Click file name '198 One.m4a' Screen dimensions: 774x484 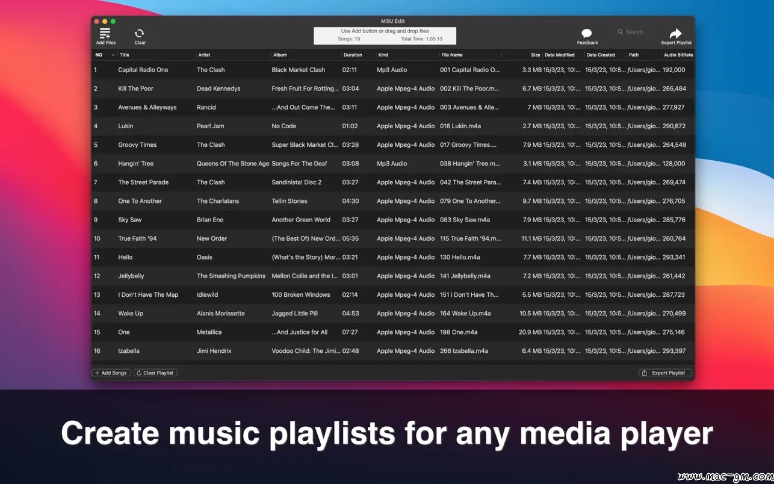click(x=459, y=332)
